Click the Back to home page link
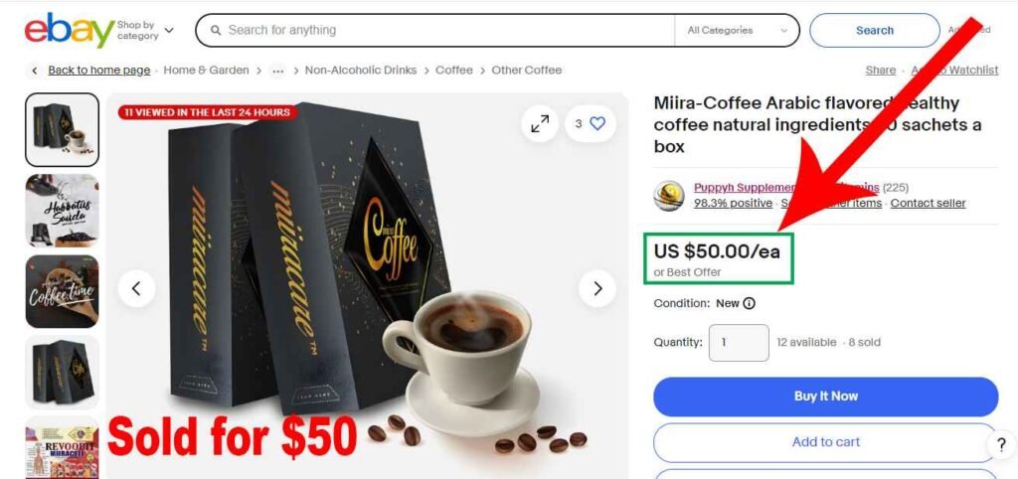Viewport: 1018px width, 479px height. click(x=99, y=71)
